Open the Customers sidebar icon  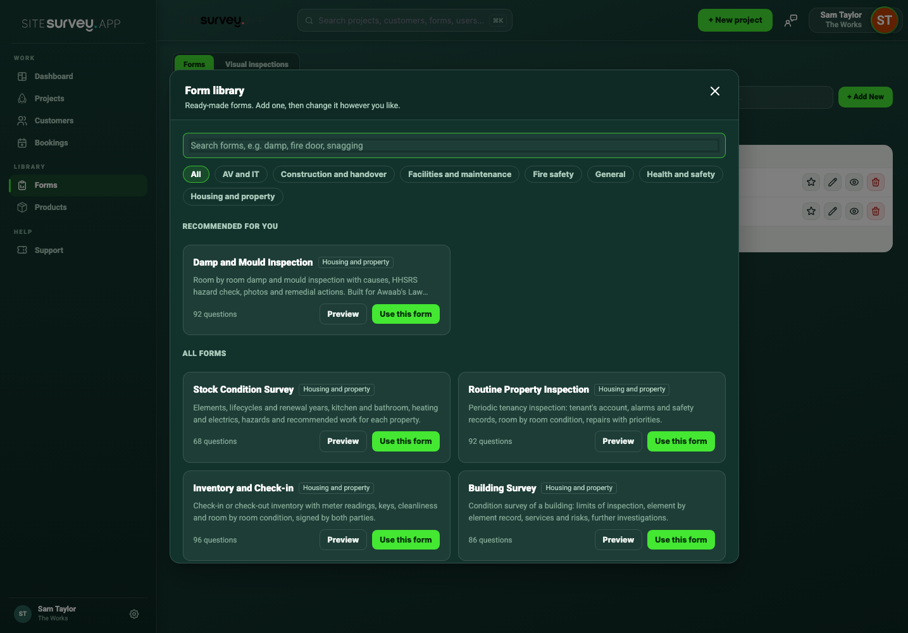pyautogui.click(x=22, y=121)
